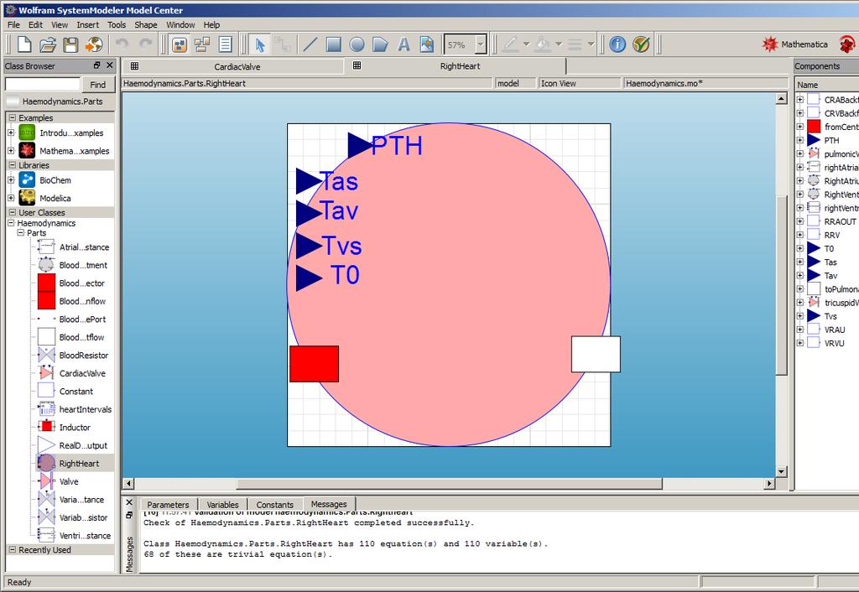Viewport: 859px width, 592px height.
Task: Open the Constants tab
Action: coord(274,505)
